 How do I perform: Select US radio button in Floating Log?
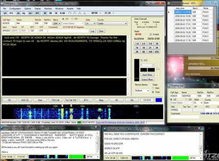(x=171, y=99)
